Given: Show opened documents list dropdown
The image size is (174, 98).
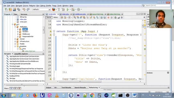Looking at the screenshot, I should pos(142,14).
